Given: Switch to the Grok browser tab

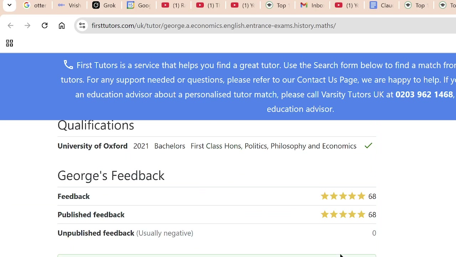Looking at the screenshot, I should pos(104,5).
